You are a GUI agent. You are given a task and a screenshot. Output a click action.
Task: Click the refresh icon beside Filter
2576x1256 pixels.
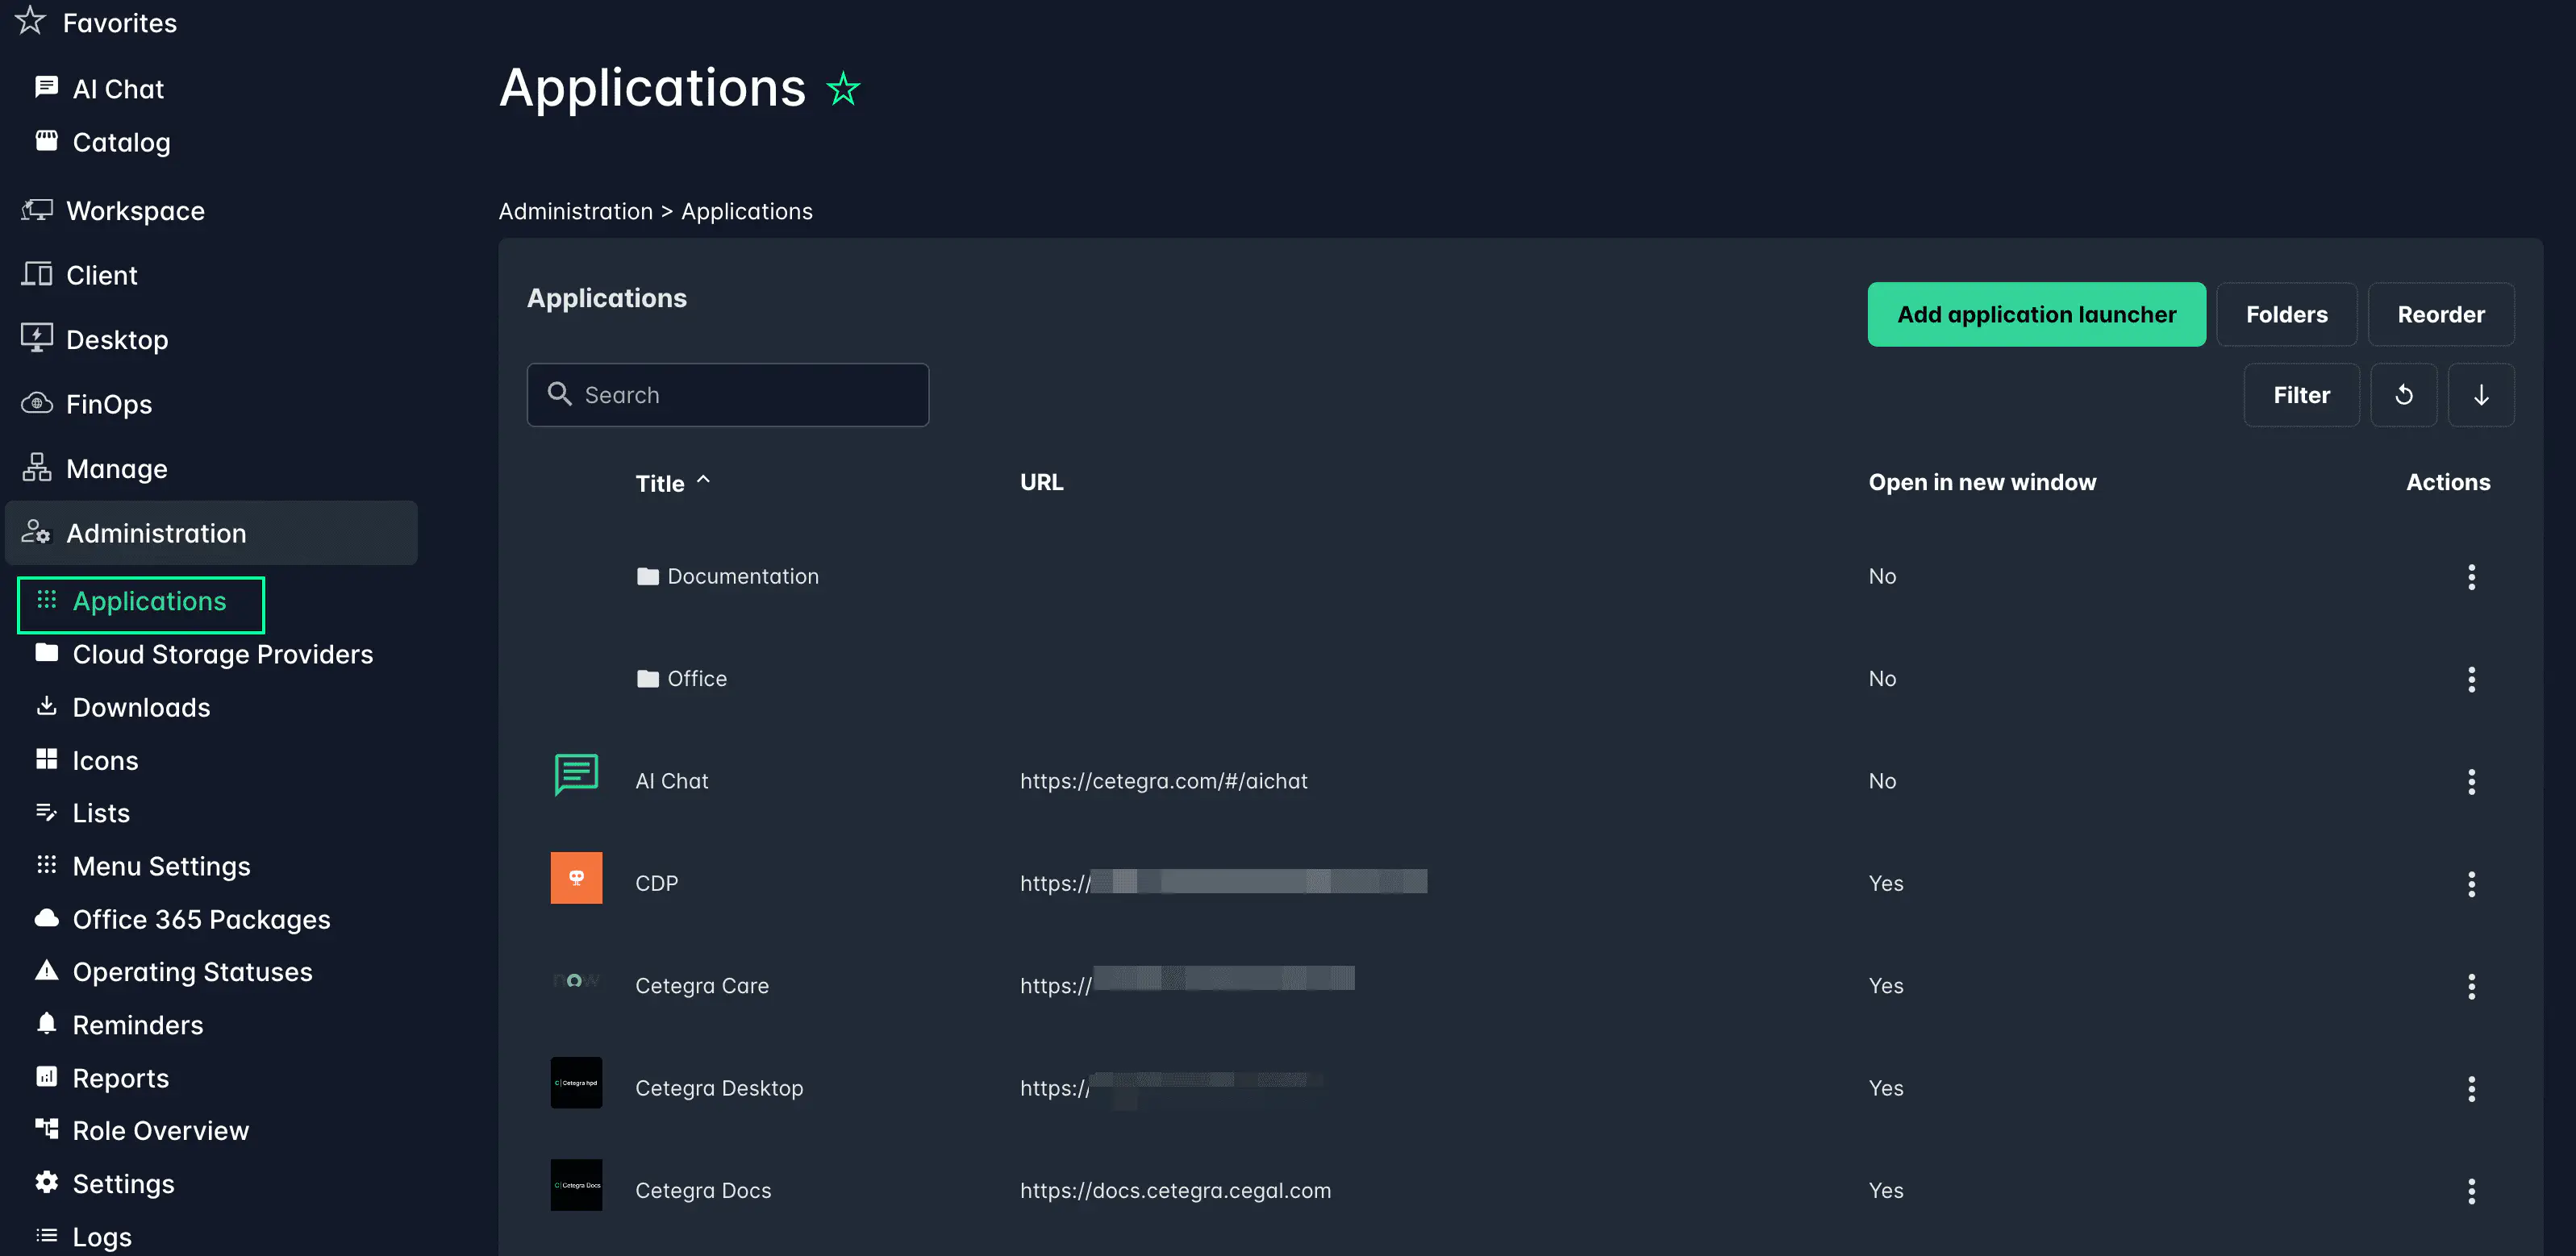coord(2403,395)
